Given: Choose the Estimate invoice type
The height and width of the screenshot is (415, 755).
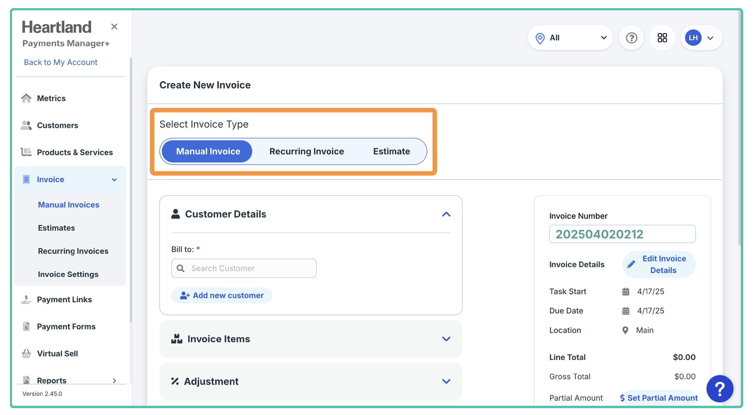Looking at the screenshot, I should coord(391,151).
